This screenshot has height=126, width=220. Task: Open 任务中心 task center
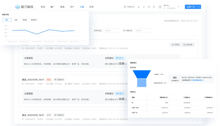[129, 7]
